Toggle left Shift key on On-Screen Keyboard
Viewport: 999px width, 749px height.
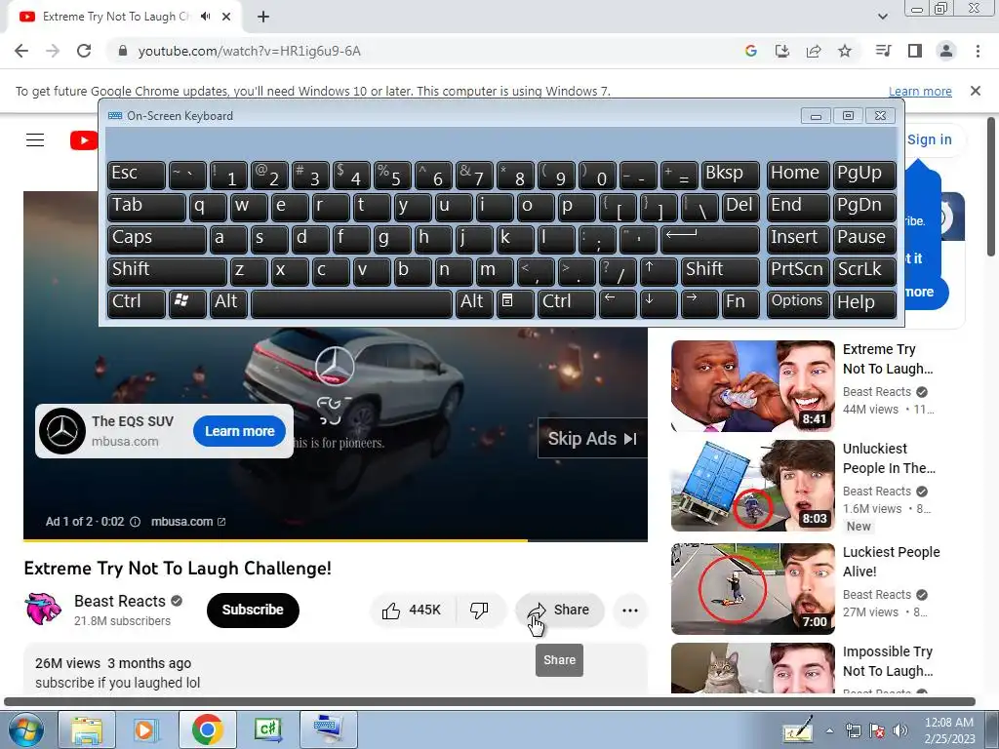pyautogui.click(x=167, y=271)
